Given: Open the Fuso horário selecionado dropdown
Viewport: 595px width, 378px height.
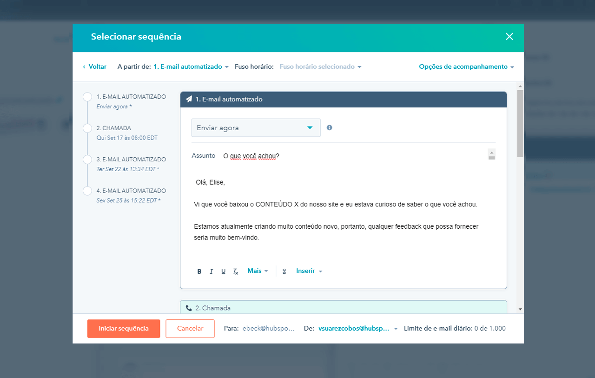Looking at the screenshot, I should point(319,66).
